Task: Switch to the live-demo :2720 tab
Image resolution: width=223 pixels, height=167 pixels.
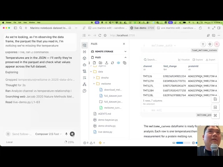Action: click(x=143, y=28)
